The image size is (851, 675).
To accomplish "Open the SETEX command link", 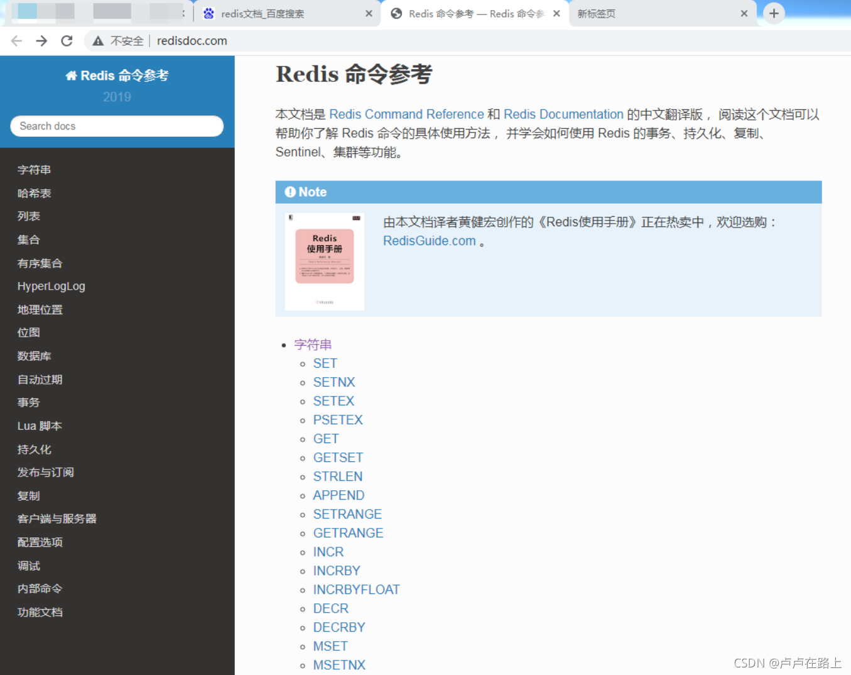I will [x=334, y=401].
